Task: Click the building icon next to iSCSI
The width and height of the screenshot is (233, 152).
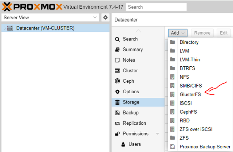Action: tap(172, 103)
